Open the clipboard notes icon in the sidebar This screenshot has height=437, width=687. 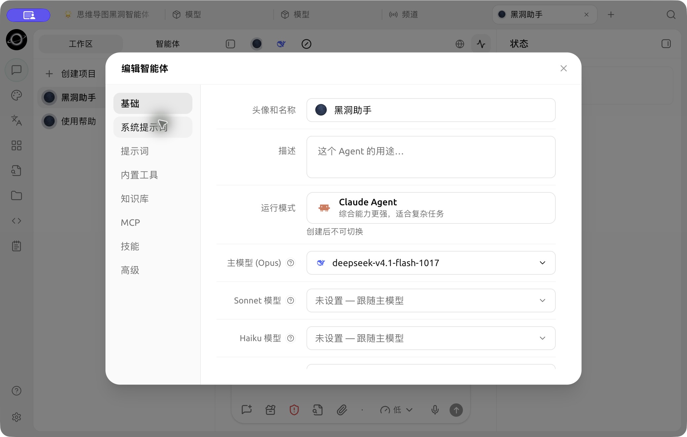[17, 246]
